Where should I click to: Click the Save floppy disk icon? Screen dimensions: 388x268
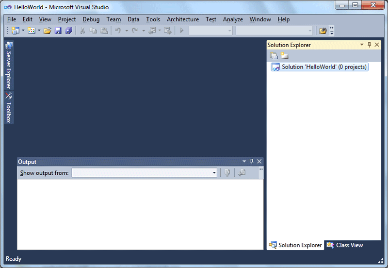coord(58,31)
